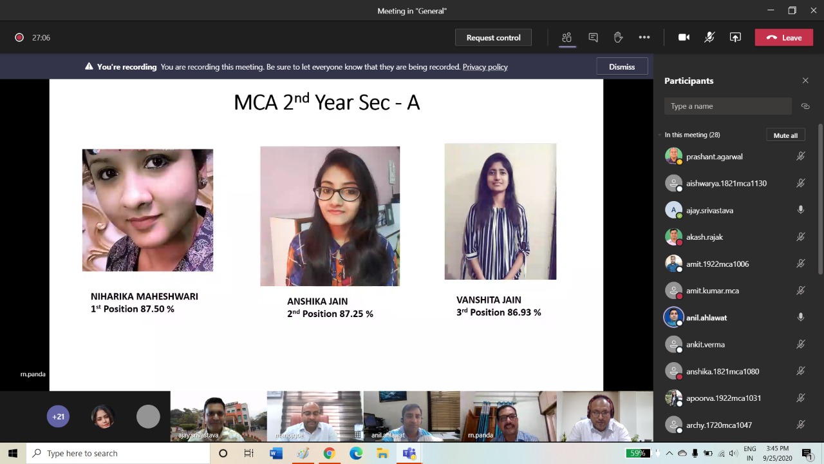Show hidden icons in system tray
This screenshot has height=464, width=824.
pyautogui.click(x=669, y=453)
